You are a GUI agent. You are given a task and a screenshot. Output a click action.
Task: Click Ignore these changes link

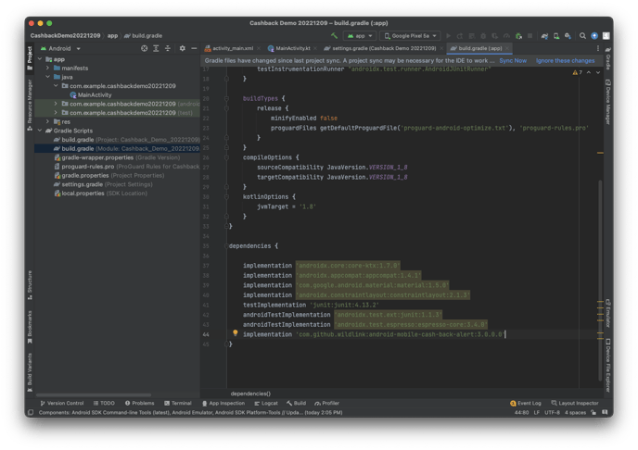(x=565, y=60)
